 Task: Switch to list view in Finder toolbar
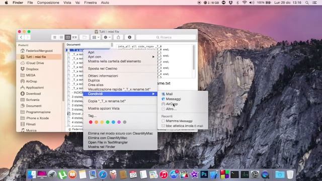61,37
